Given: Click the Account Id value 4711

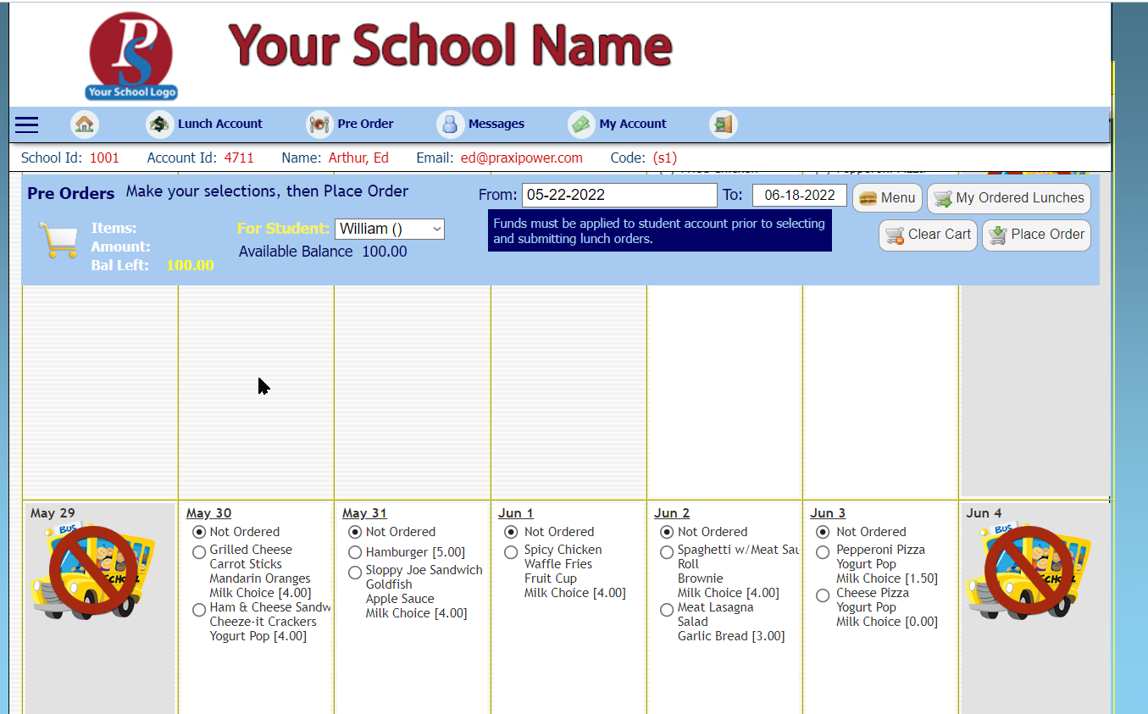Looking at the screenshot, I should [x=239, y=158].
